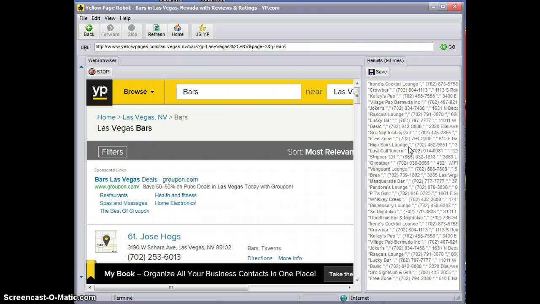Image resolution: width=540 pixels, height=304 pixels.
Task: Click the horizontal scrollbar thumb
Action: (170, 288)
